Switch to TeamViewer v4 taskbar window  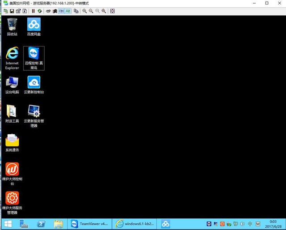89,224
